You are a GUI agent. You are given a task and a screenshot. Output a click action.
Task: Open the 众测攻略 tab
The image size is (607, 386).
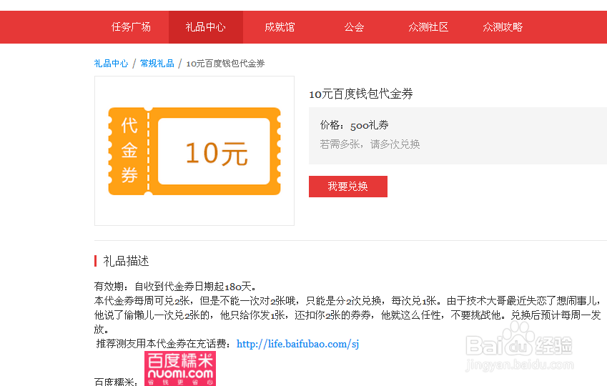click(x=503, y=27)
